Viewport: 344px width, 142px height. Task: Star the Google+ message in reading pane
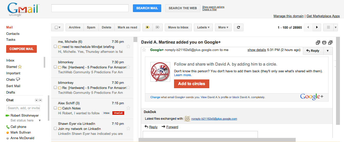coord(144,50)
